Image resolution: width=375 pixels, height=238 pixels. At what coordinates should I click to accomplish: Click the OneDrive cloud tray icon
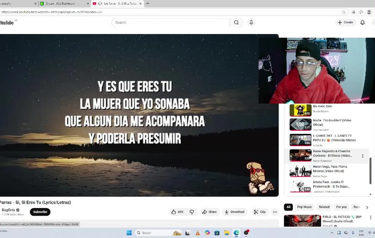[346, 233]
